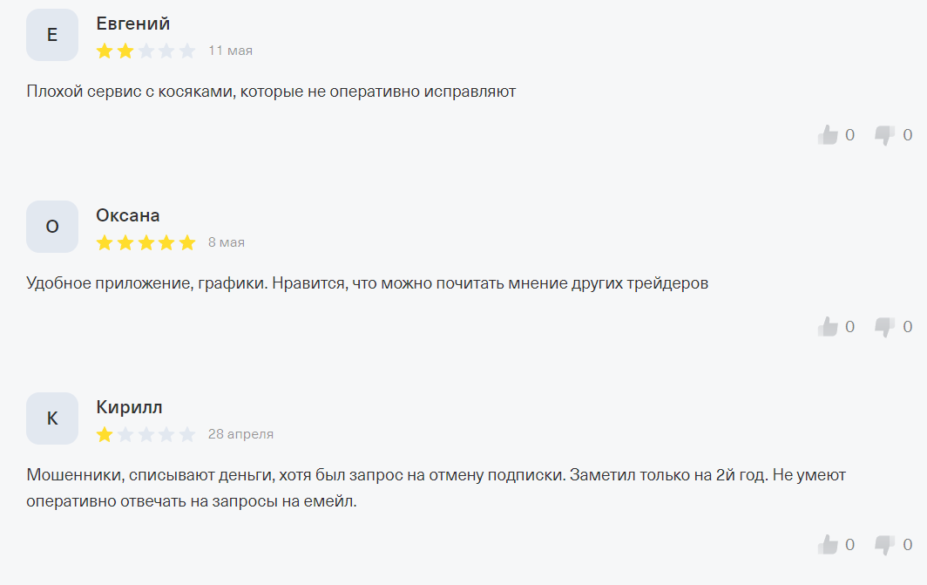The image size is (927, 585).
Task: Open reviewer name Оксана
Action: pyautogui.click(x=128, y=215)
